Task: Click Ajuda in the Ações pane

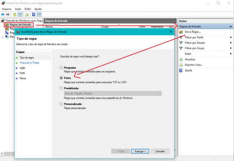Action: 188,70
